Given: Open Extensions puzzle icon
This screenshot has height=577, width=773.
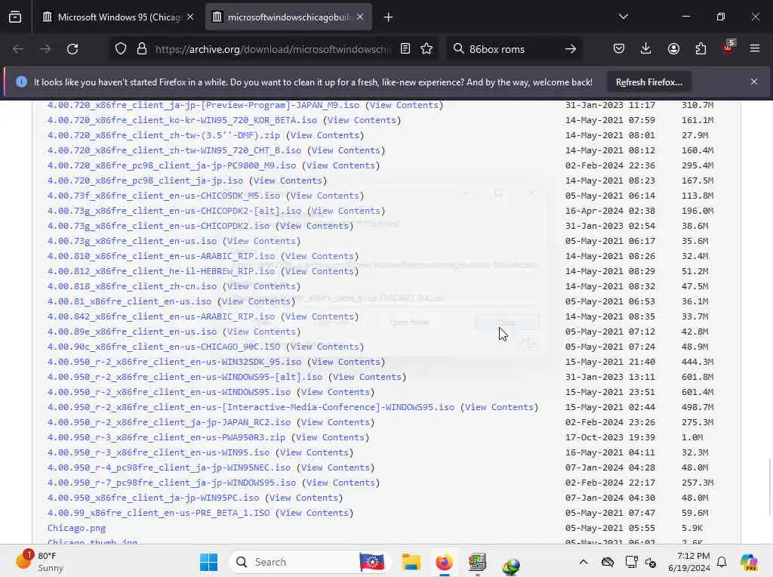Looking at the screenshot, I should pyautogui.click(x=701, y=49).
